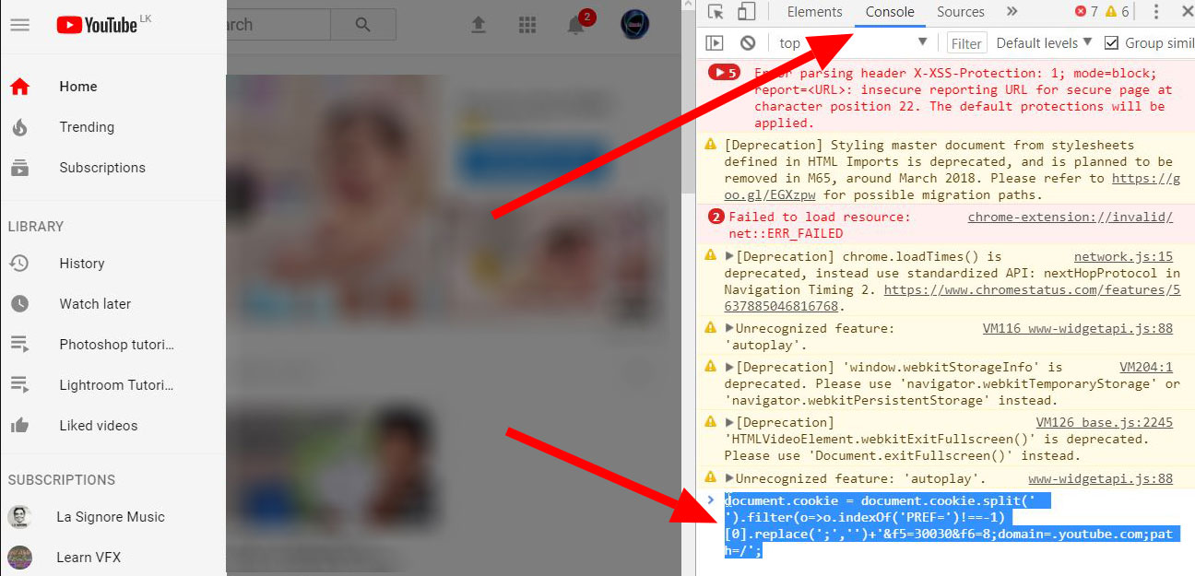Switch to the Sources tab
1195x576 pixels.
point(961,12)
